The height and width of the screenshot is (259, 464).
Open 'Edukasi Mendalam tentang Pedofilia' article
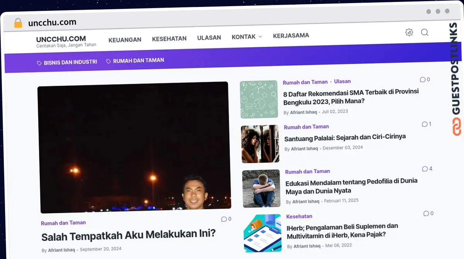click(351, 186)
